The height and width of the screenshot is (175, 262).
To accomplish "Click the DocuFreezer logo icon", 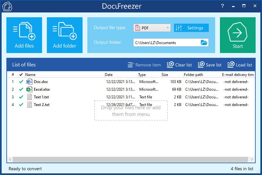I will coord(7,6).
